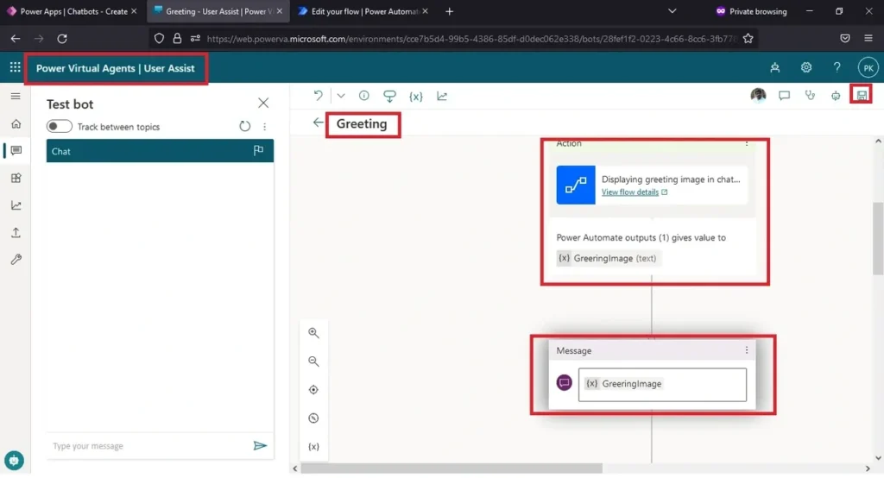
Task: Switch to Edit your flow Power Automate tab
Action: coord(363,11)
